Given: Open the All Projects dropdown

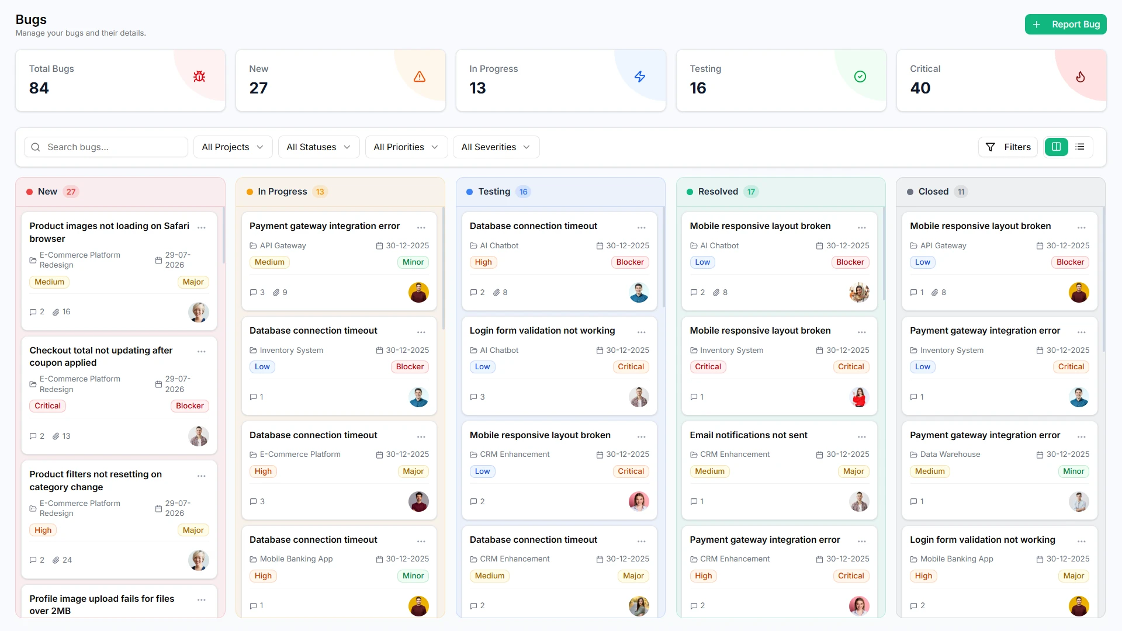Looking at the screenshot, I should (233, 147).
